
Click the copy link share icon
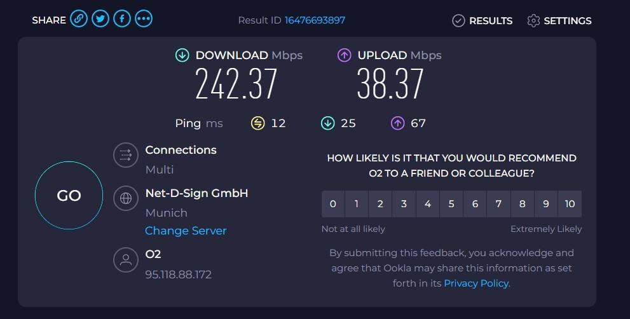[x=79, y=19]
